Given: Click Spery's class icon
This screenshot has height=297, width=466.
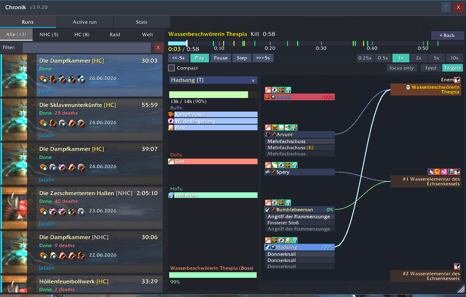Looking at the screenshot, I should coord(268,172).
